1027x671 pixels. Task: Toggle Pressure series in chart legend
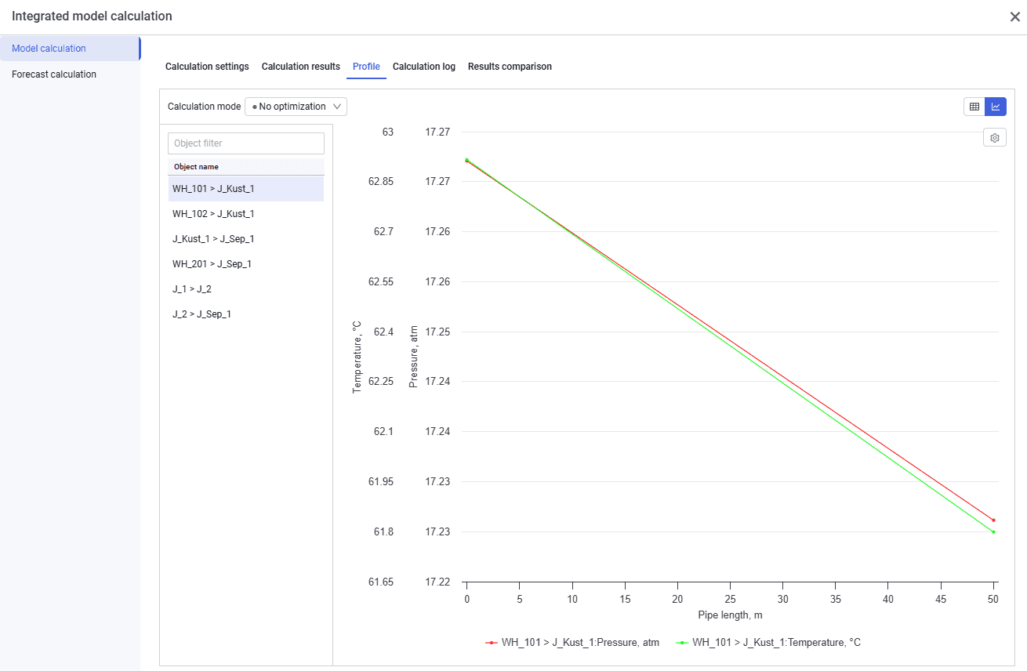point(572,643)
